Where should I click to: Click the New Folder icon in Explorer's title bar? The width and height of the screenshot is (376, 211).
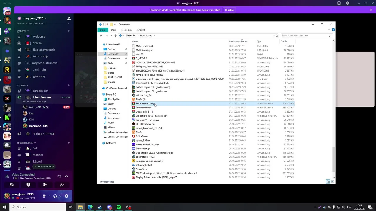click(x=111, y=25)
